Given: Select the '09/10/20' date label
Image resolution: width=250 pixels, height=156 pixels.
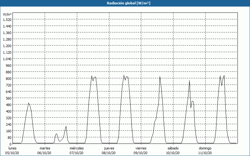Looking at the screenshot, I should pyautogui.click(x=141, y=153).
